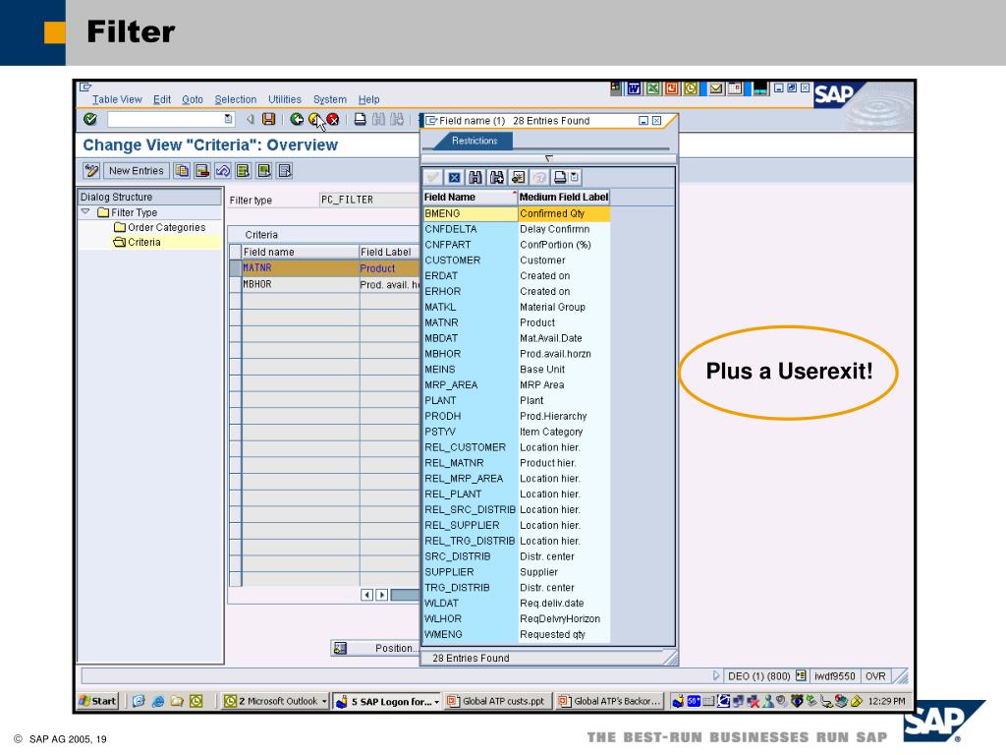This screenshot has width=1006, height=755.
Task: Open Global ATP's Backor... taskbar item
Action: click(609, 701)
